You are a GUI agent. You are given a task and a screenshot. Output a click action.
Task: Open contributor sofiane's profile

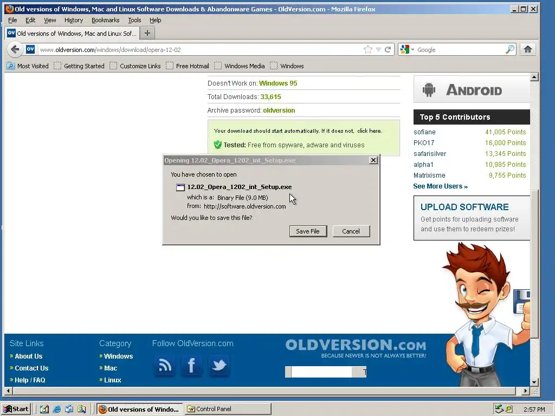click(424, 132)
